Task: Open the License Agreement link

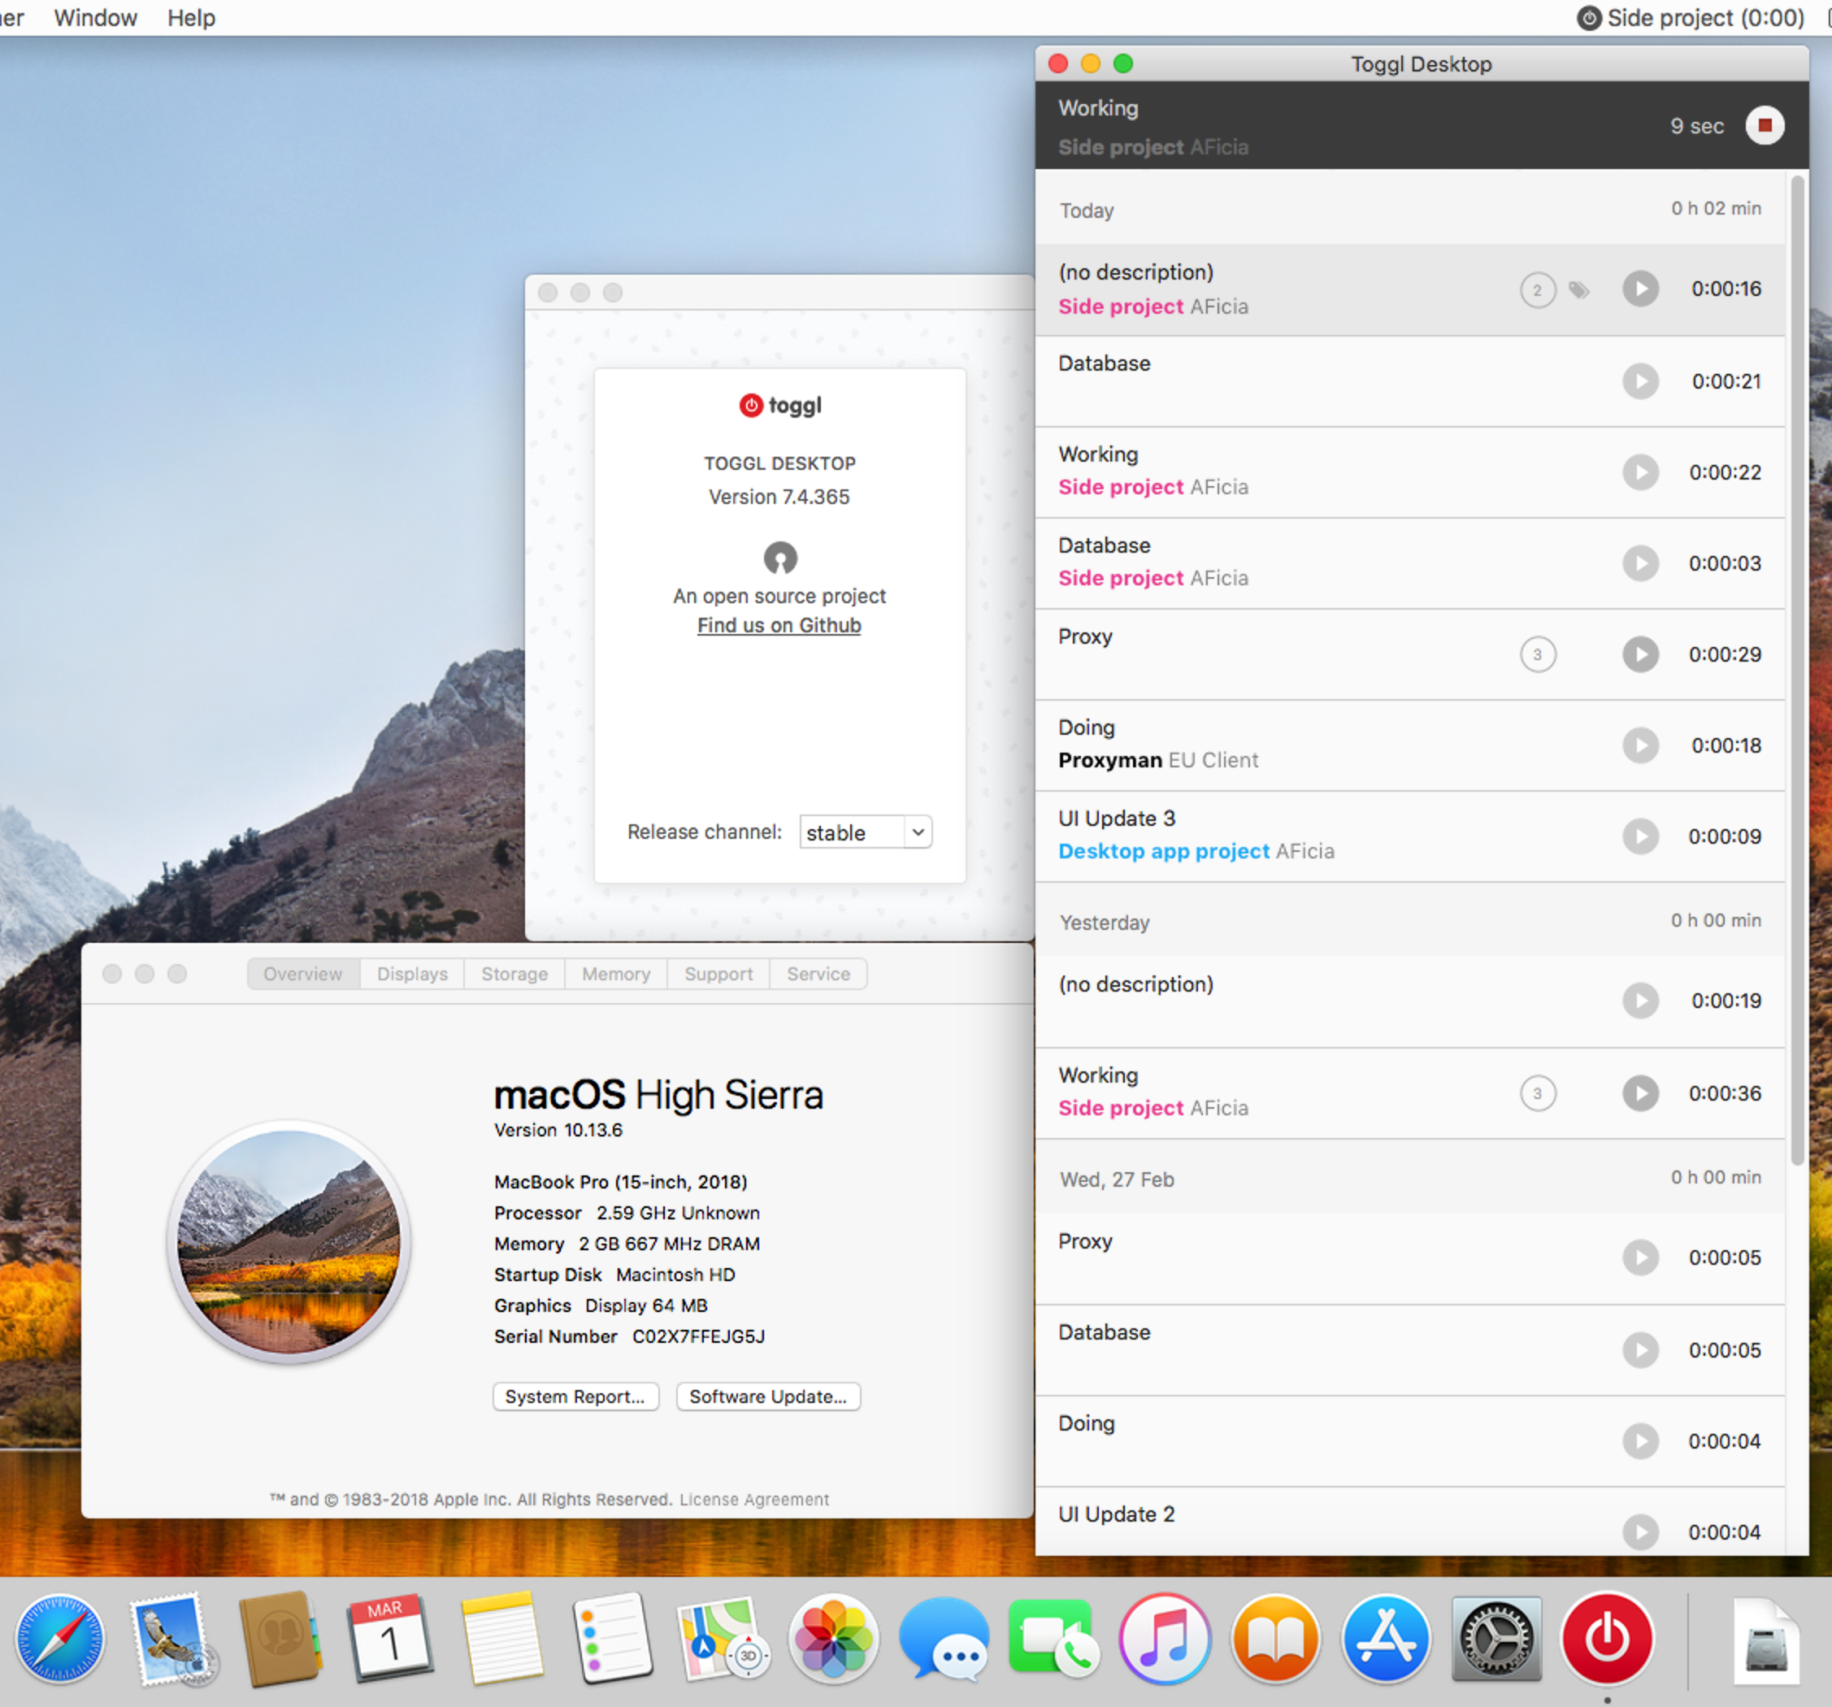Action: [x=753, y=1500]
